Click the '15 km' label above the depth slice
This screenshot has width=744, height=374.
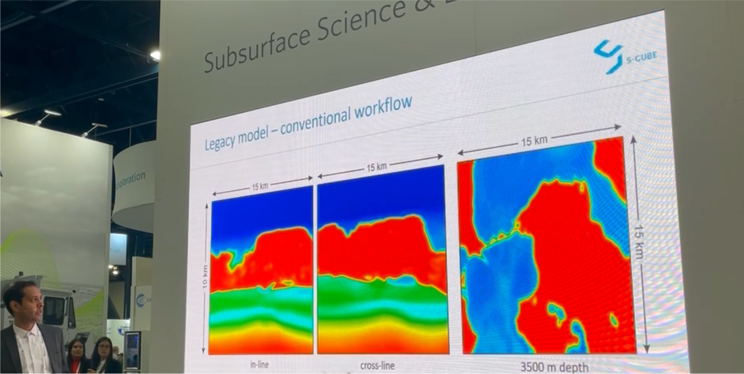(x=534, y=141)
